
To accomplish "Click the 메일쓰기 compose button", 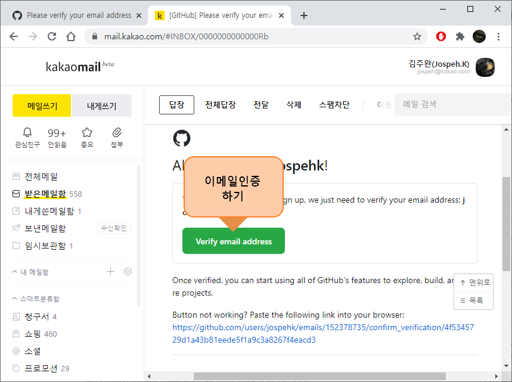I will (x=42, y=105).
